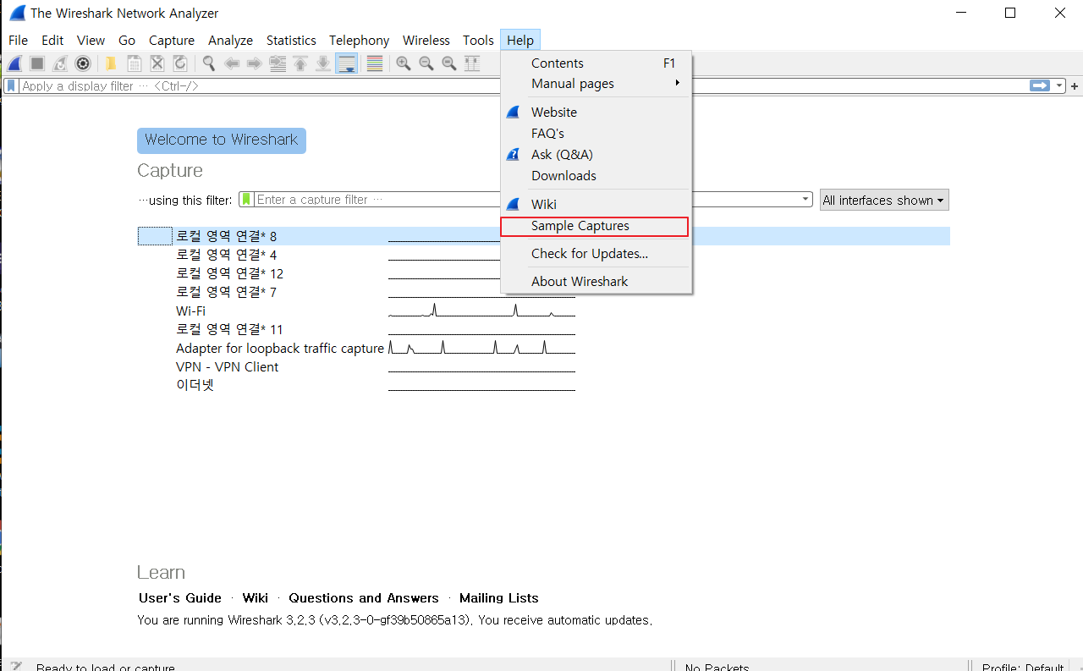1083x671 pixels.
Task: Select the VPN - VPN Client interface
Action: pos(543,366)
